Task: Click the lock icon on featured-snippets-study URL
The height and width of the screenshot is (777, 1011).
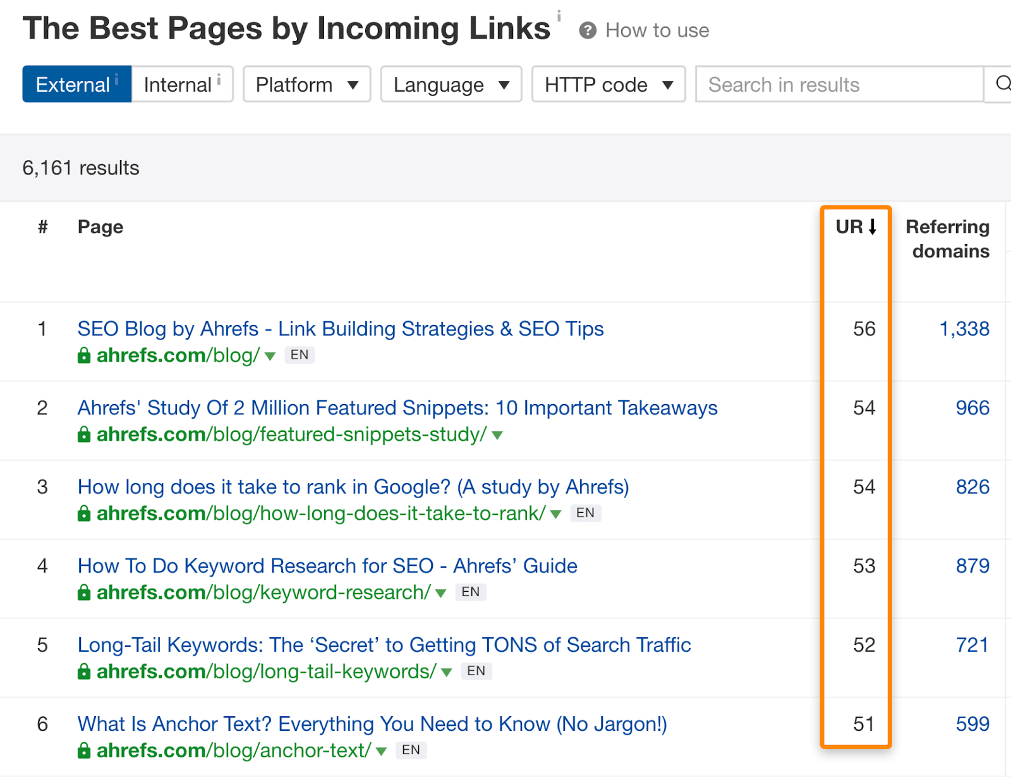Action: click(83, 434)
